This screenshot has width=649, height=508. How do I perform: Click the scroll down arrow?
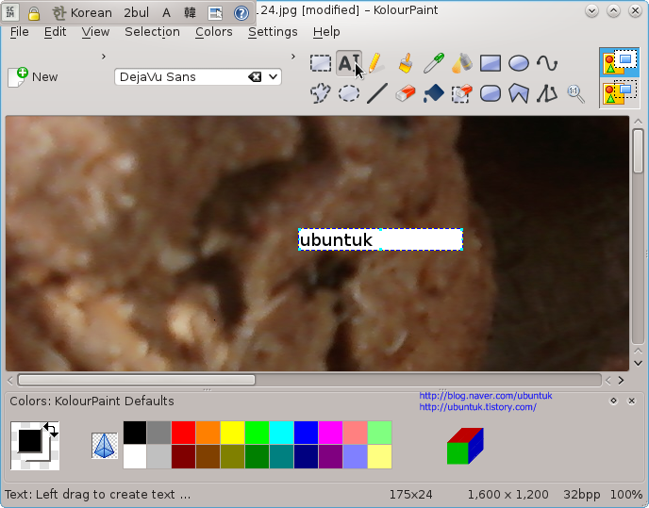638,363
